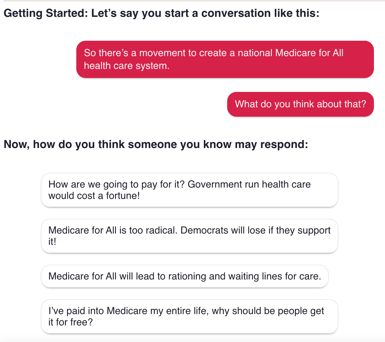385x342 pixels.
Task: Click the 'What do you think' bubble
Action: click(300, 104)
